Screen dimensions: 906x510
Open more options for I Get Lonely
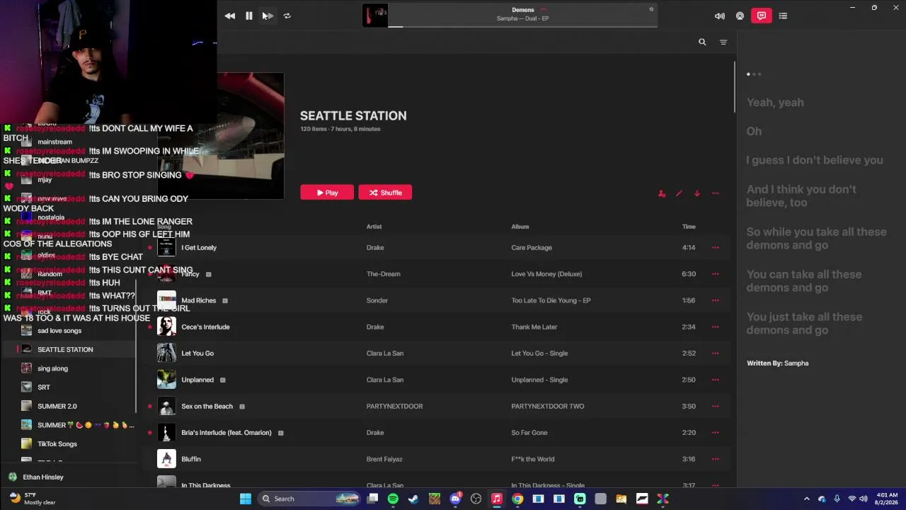[716, 248]
